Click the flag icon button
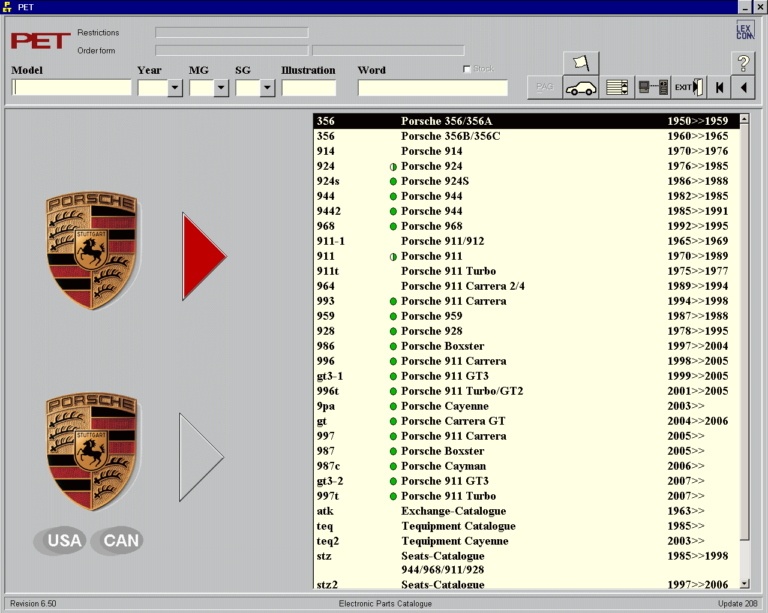The height and width of the screenshot is (613, 768). click(x=581, y=63)
